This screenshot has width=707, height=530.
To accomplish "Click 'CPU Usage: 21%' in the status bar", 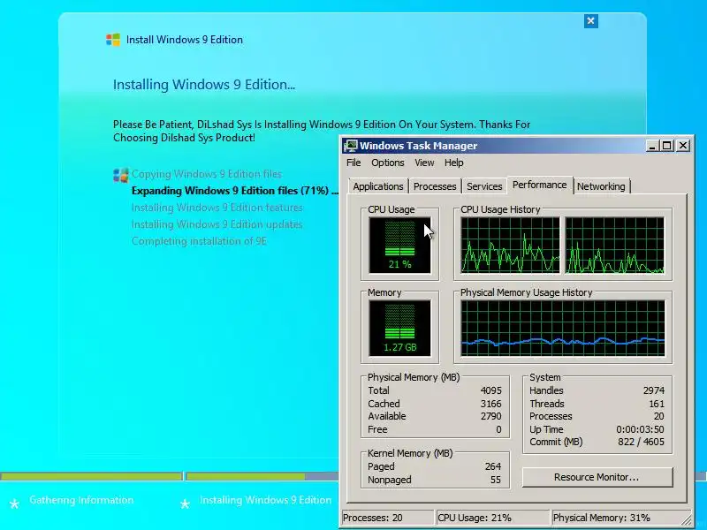I will point(475,519).
